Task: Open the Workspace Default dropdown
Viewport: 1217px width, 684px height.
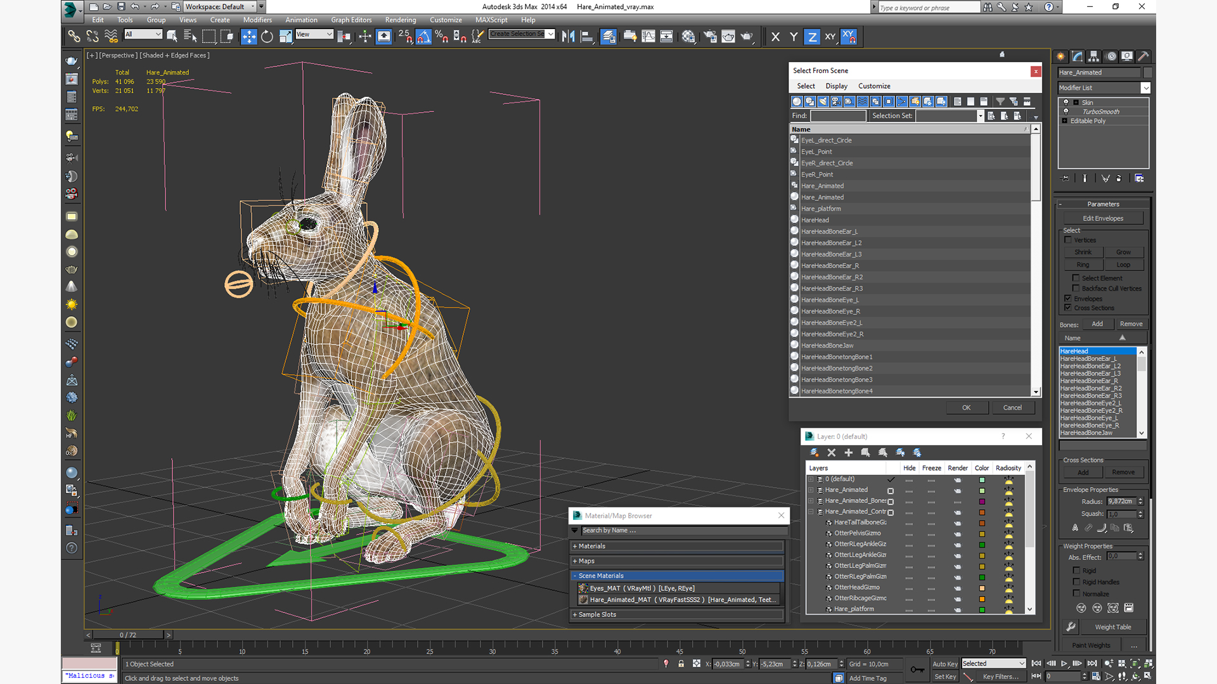Action: [220, 7]
